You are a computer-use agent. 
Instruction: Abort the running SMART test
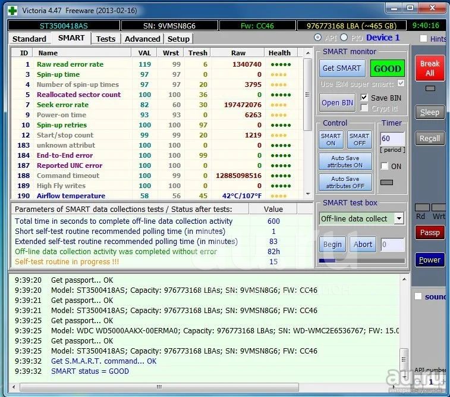[363, 245]
